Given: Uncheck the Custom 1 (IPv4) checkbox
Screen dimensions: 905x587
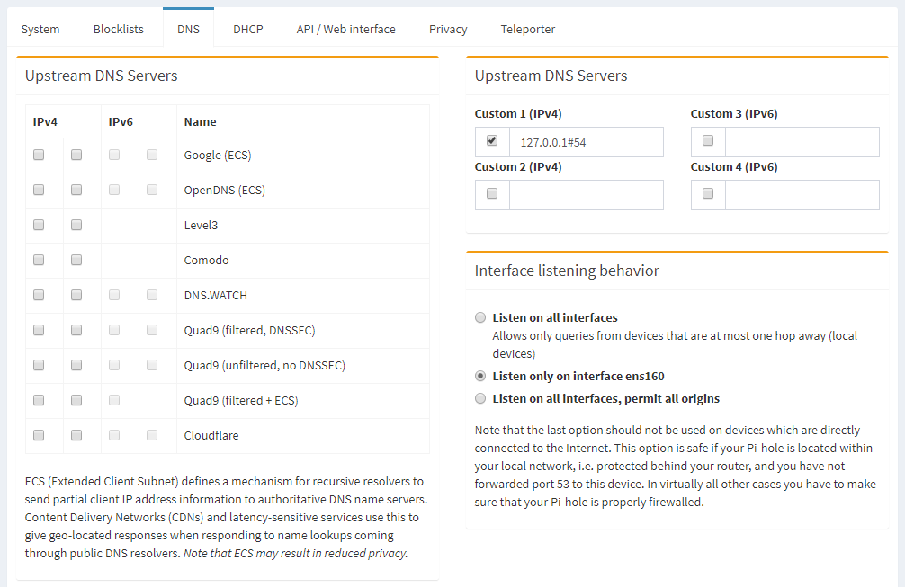Looking at the screenshot, I should click(492, 140).
